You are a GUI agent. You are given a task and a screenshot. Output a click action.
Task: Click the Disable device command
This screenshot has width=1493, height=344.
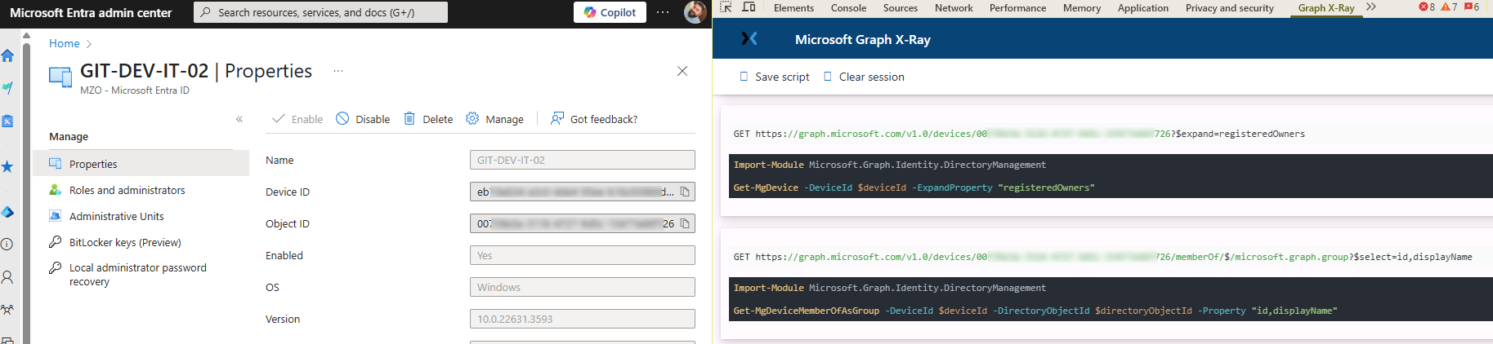point(363,119)
